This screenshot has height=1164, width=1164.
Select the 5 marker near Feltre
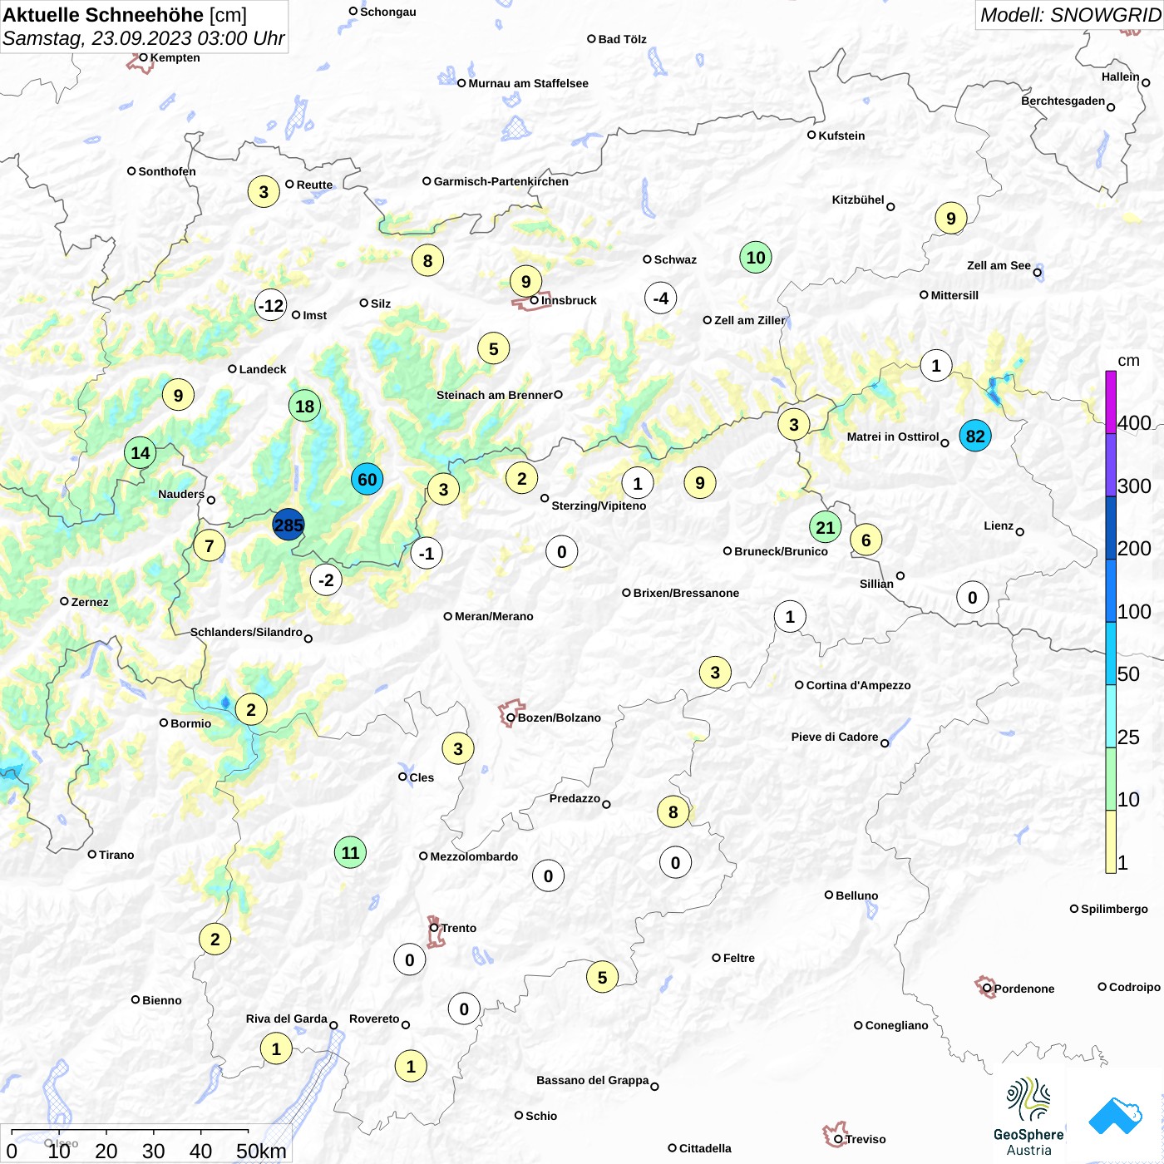pyautogui.click(x=602, y=977)
